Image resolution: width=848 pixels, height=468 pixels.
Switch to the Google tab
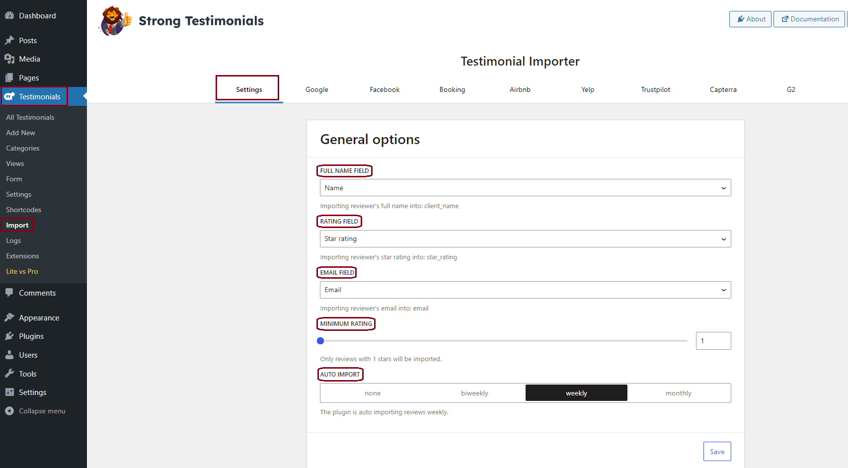(x=317, y=89)
